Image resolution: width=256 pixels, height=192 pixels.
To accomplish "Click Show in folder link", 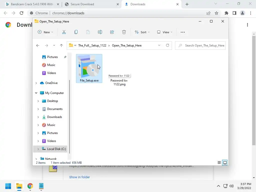I will pos(79,177).
